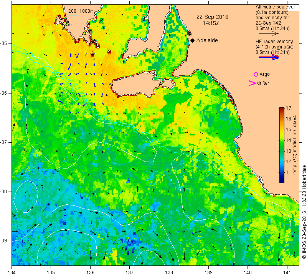Image resolution: width=307 pixels, height=277 pixels.
Task: Click the cyan 200m isobath legend line
Action: tap(73, 15)
